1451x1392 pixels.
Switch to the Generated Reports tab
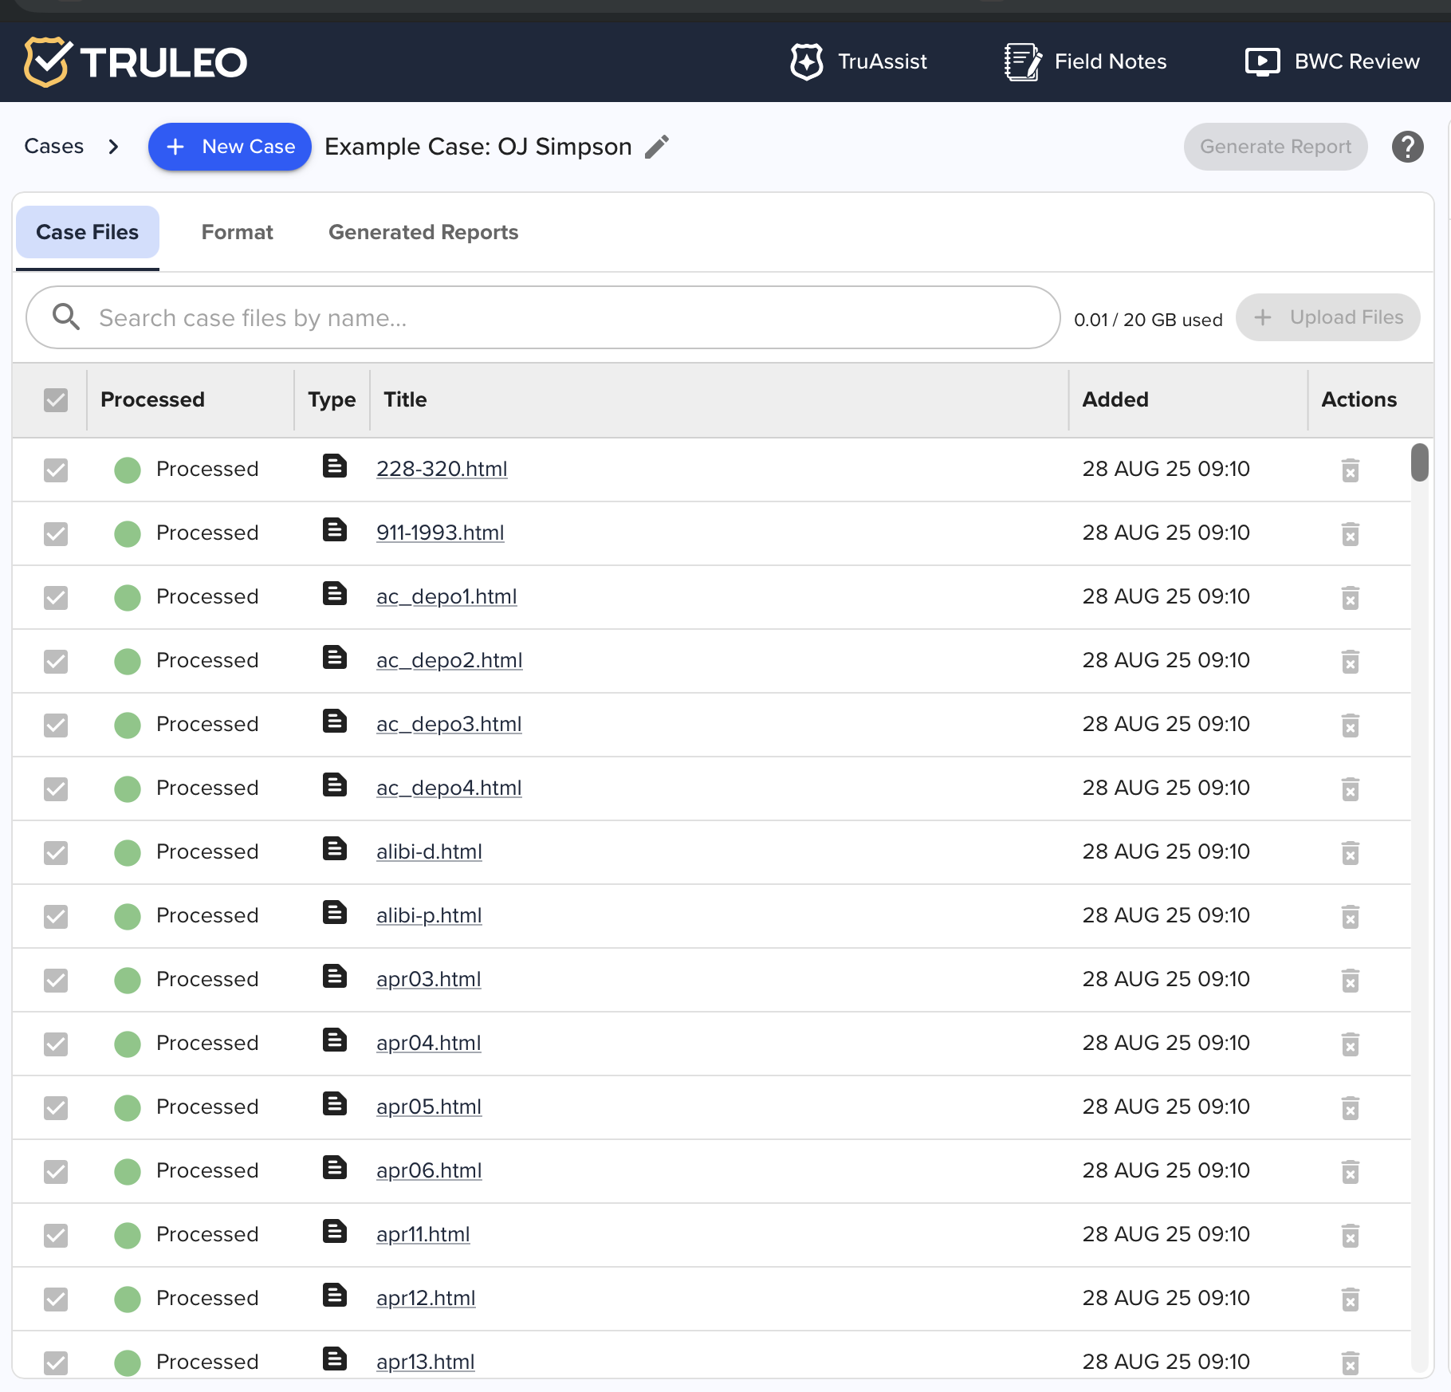coord(423,232)
